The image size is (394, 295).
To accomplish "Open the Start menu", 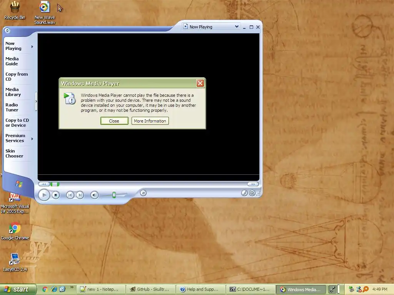I will click(18, 289).
